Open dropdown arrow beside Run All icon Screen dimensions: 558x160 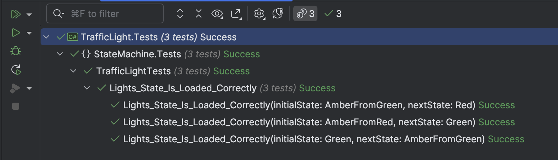[x=29, y=15]
